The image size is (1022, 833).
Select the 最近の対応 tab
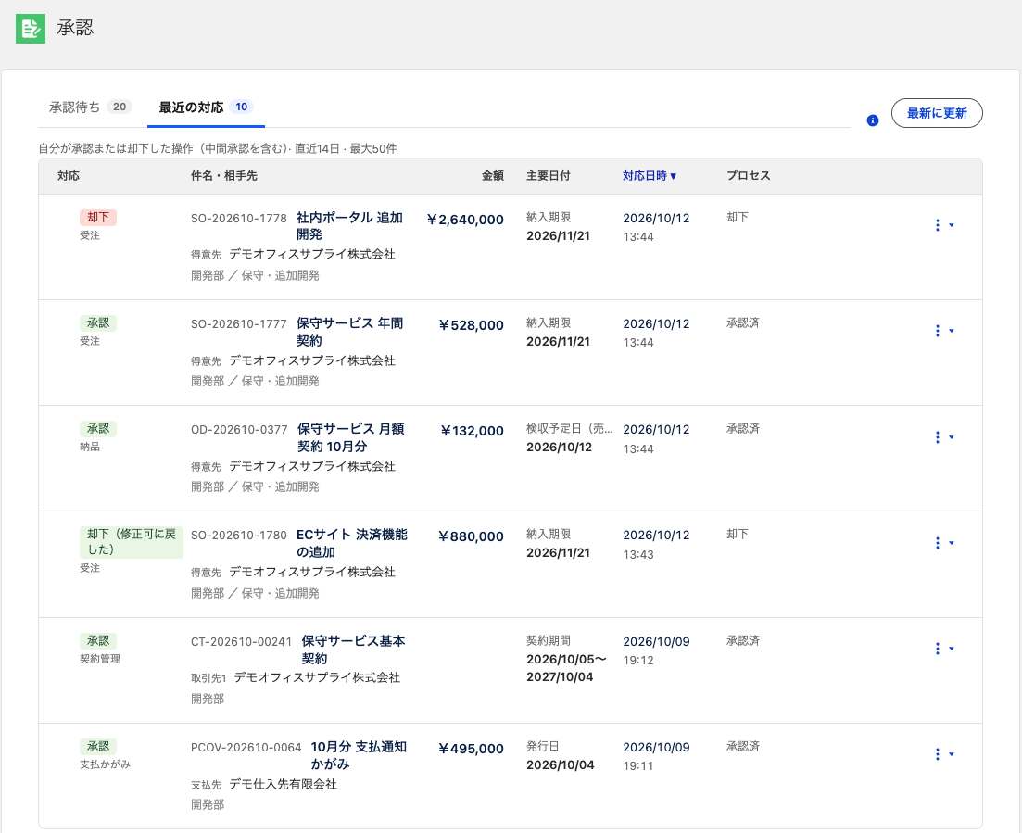click(206, 107)
